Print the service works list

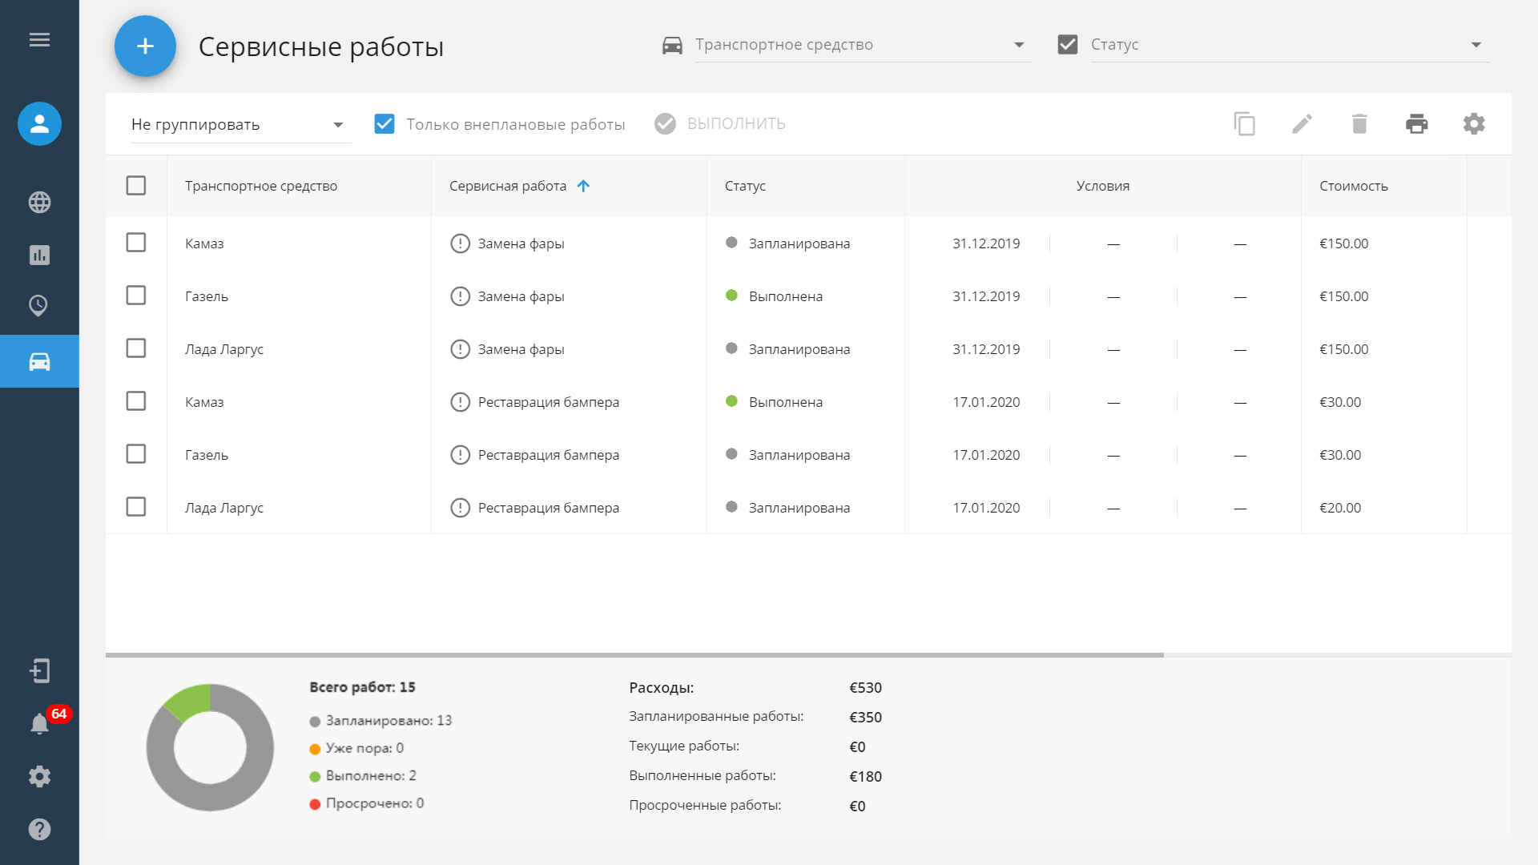(x=1416, y=123)
